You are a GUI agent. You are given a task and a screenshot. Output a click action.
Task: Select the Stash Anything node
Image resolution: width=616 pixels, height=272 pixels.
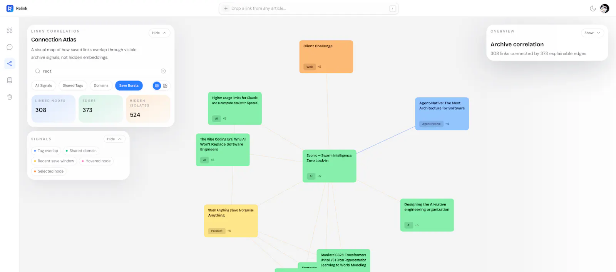[231, 221]
